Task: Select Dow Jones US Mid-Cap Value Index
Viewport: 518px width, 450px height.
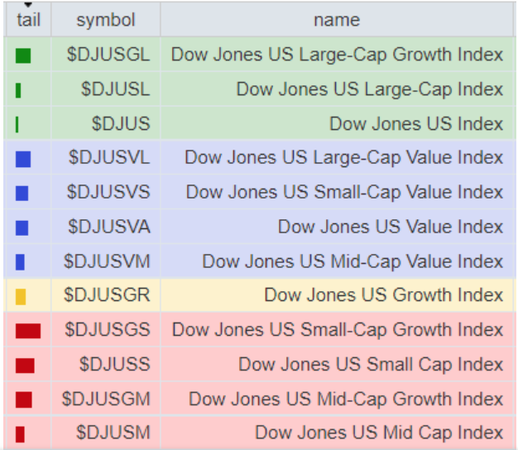Action: pos(353,261)
